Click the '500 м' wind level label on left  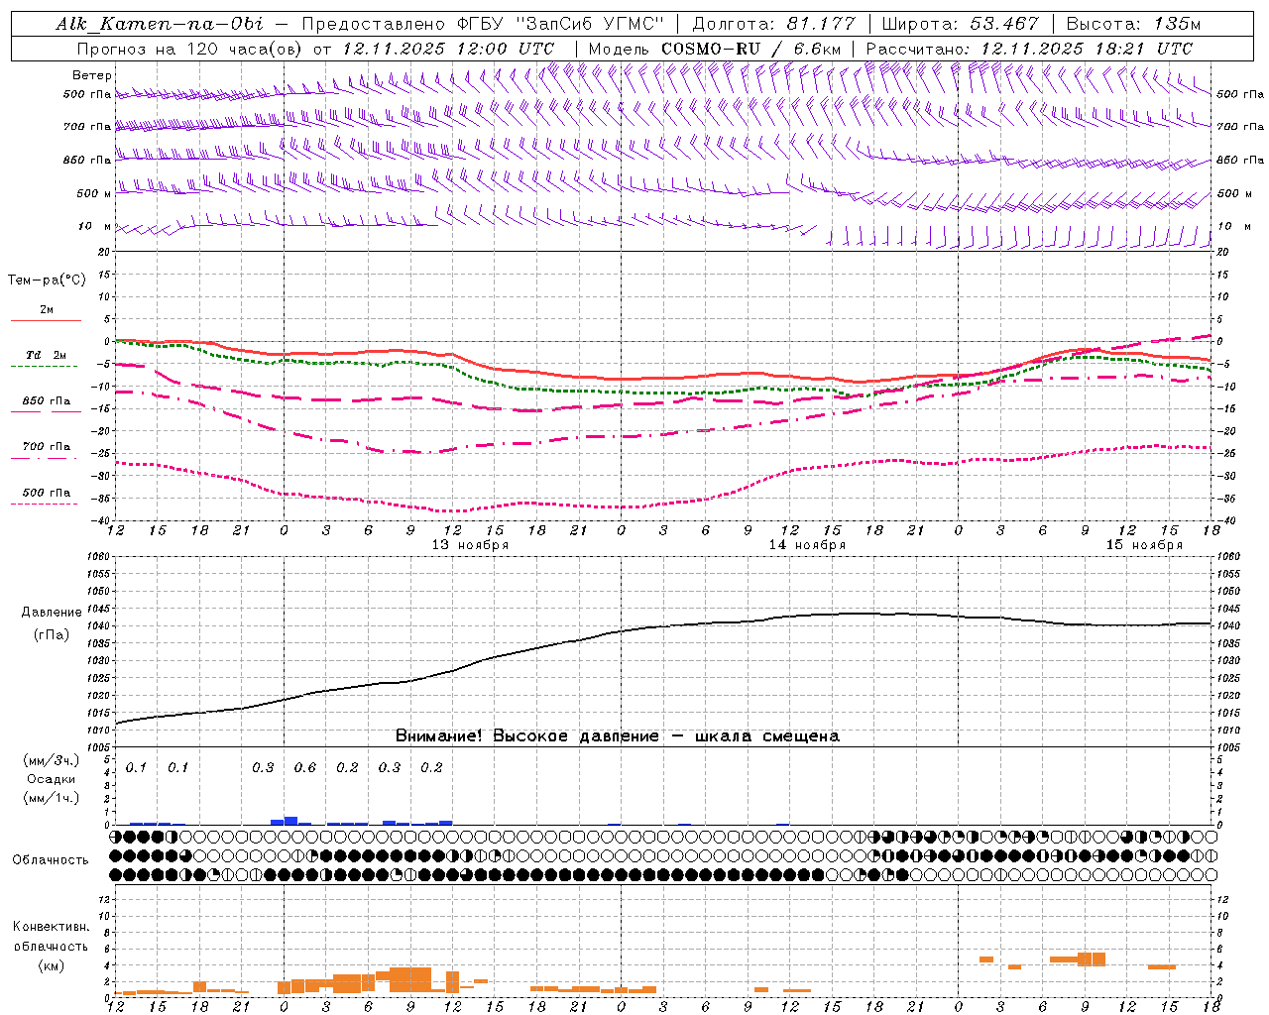pos(94,193)
